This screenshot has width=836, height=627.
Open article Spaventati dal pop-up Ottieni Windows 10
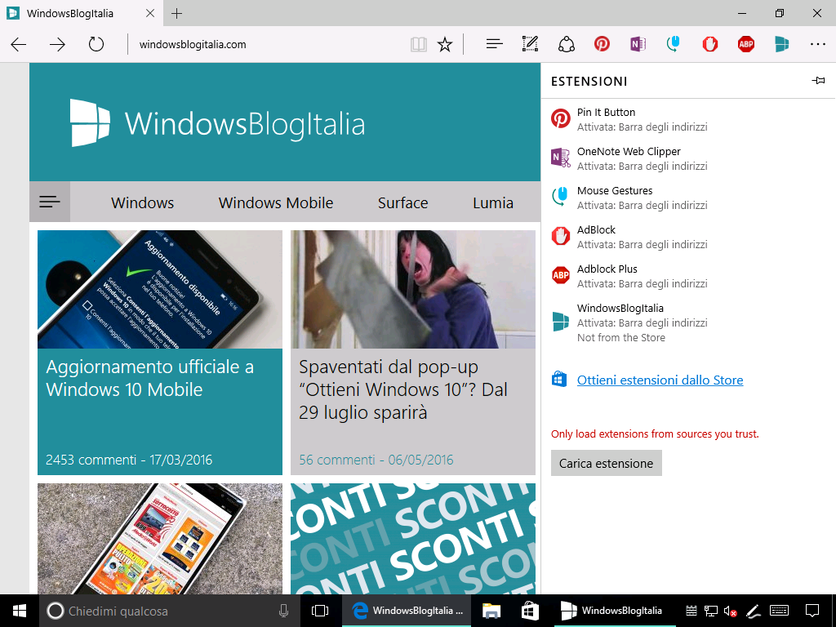tap(403, 389)
